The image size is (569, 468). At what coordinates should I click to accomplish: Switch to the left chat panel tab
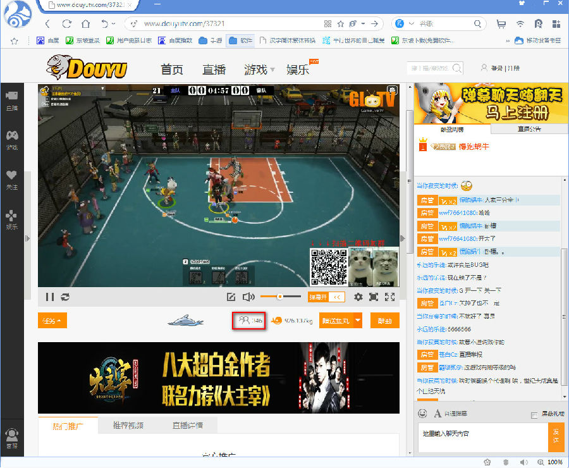[x=452, y=129]
